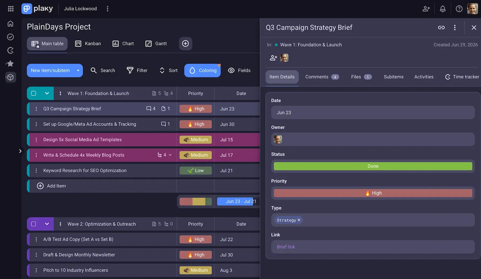The height and width of the screenshot is (279, 481).
Task: Click the green Done status bar
Action: 373,166
